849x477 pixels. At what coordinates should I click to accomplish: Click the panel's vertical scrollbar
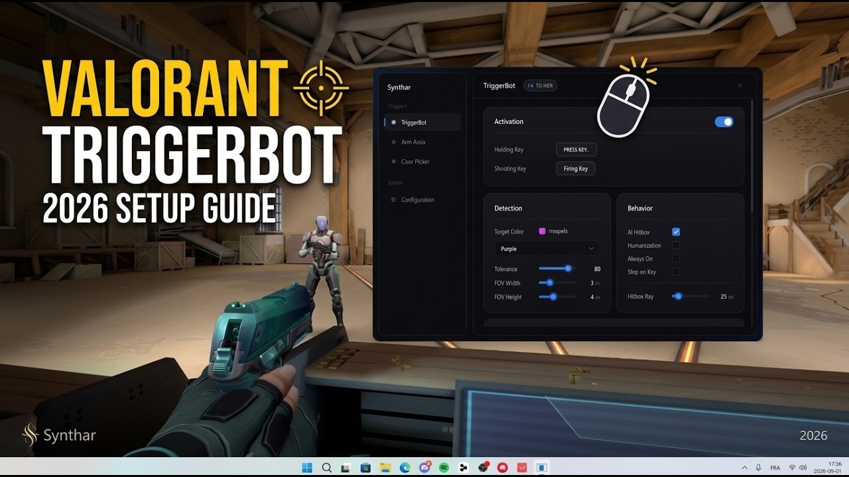click(752, 156)
